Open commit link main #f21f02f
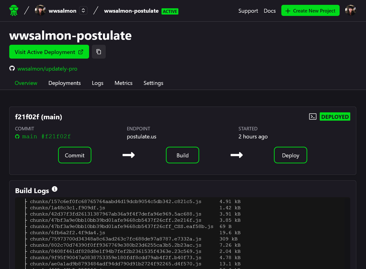 coord(46,137)
